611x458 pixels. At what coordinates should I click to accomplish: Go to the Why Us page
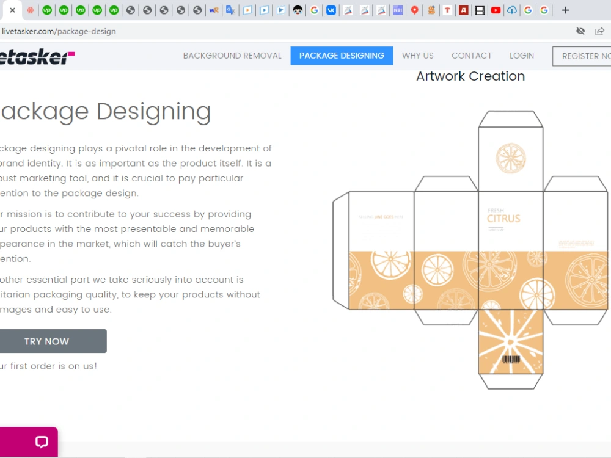418,56
